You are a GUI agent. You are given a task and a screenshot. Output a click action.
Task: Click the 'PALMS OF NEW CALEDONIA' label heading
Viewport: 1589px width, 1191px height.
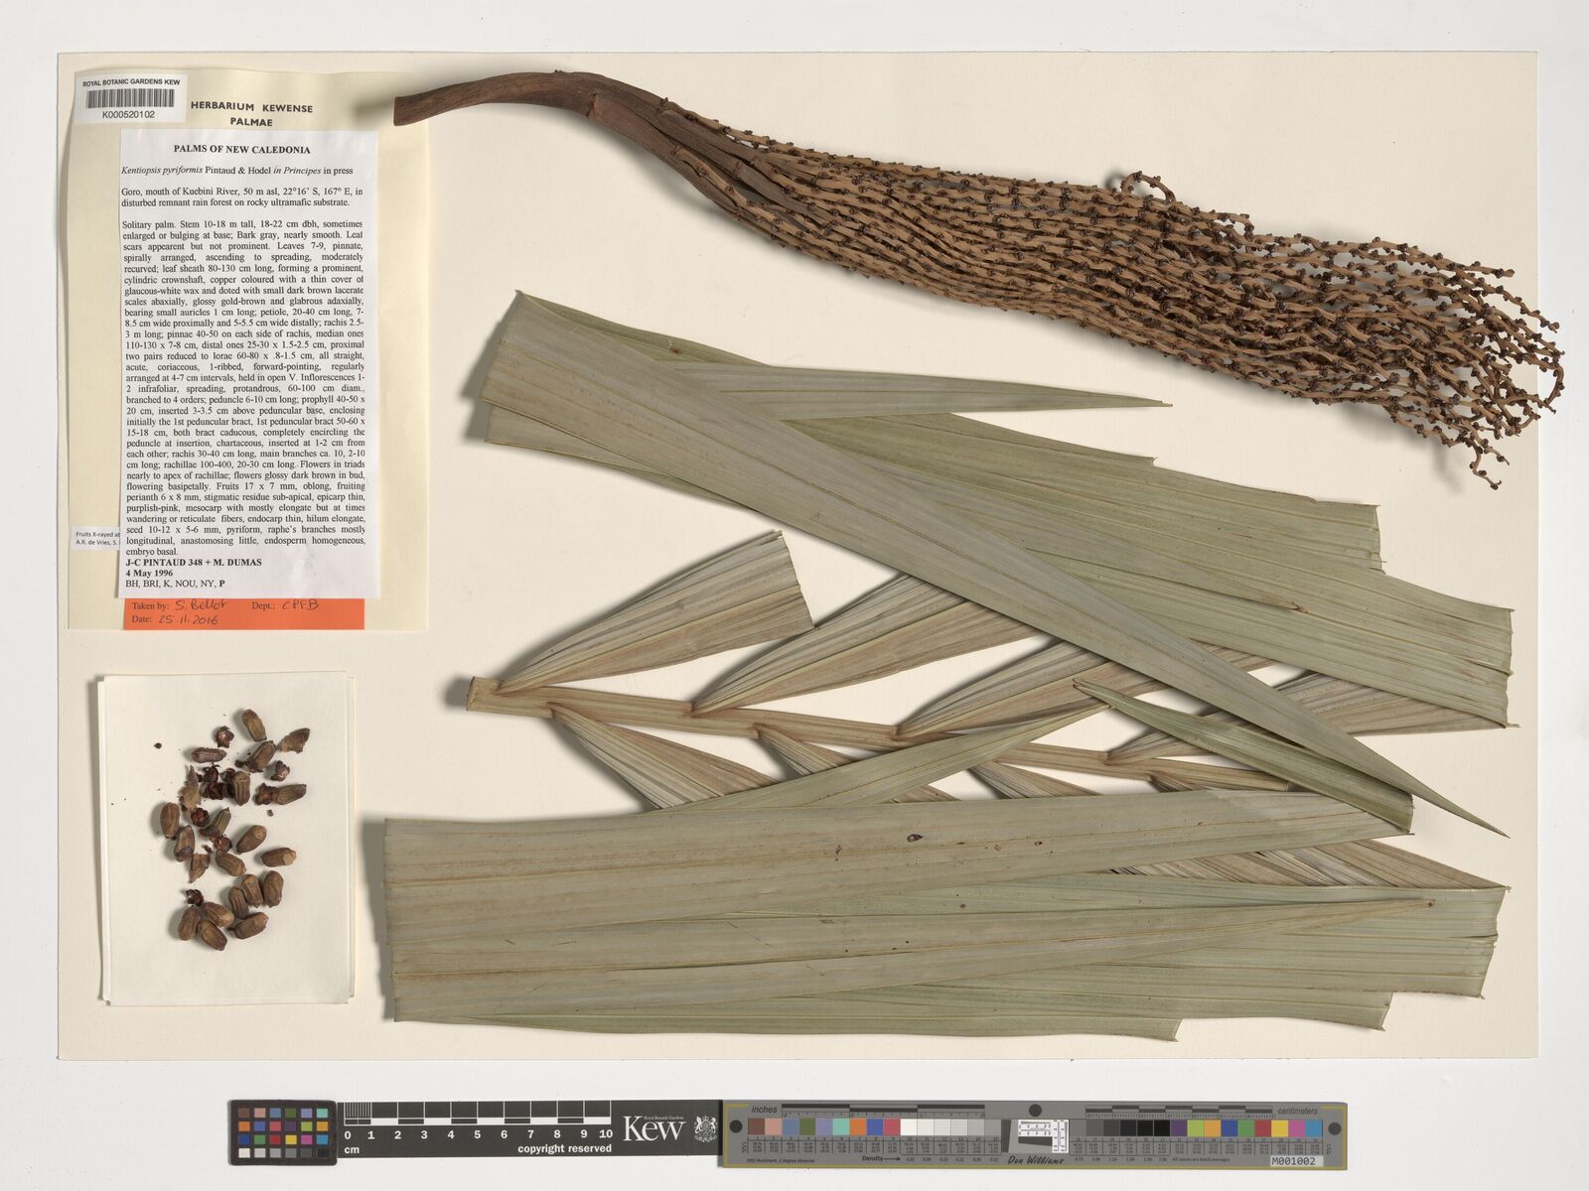pos(242,150)
